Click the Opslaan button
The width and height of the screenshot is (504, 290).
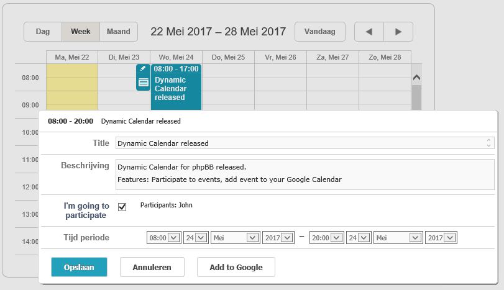[x=79, y=267]
